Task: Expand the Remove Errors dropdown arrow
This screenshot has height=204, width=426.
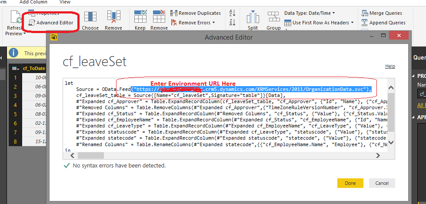Action: [213, 23]
